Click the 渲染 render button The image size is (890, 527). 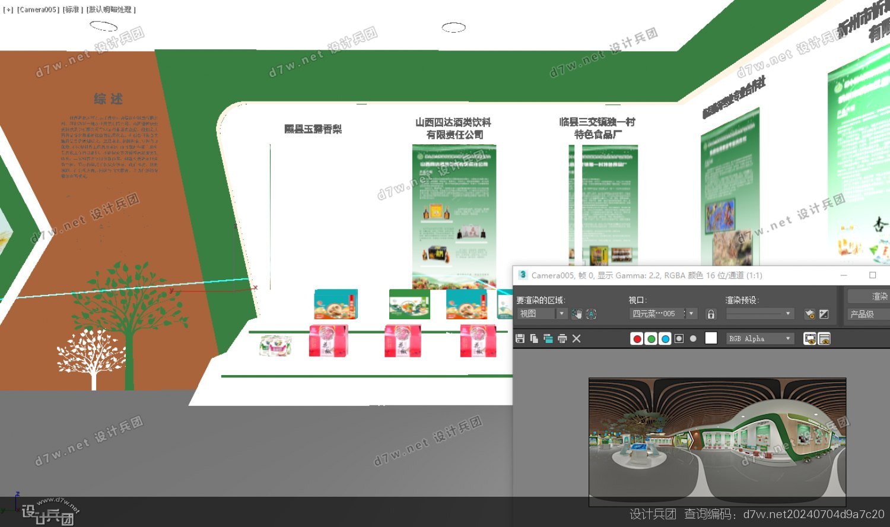coord(869,296)
